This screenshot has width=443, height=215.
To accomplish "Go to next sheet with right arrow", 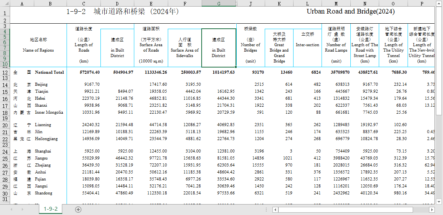I will pos(22,209).
